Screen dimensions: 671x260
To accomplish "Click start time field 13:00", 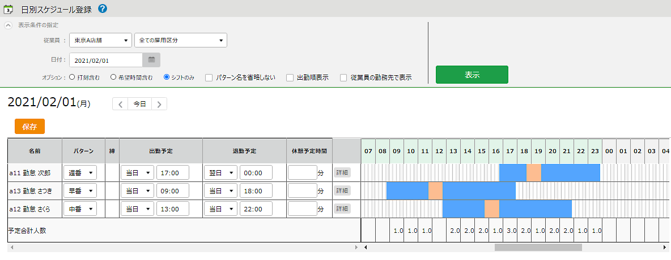I will click(x=173, y=209).
